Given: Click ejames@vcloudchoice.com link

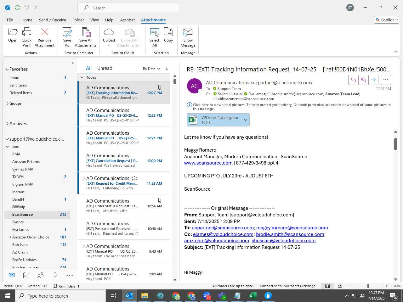Looking at the screenshot, I should pos(223,234).
